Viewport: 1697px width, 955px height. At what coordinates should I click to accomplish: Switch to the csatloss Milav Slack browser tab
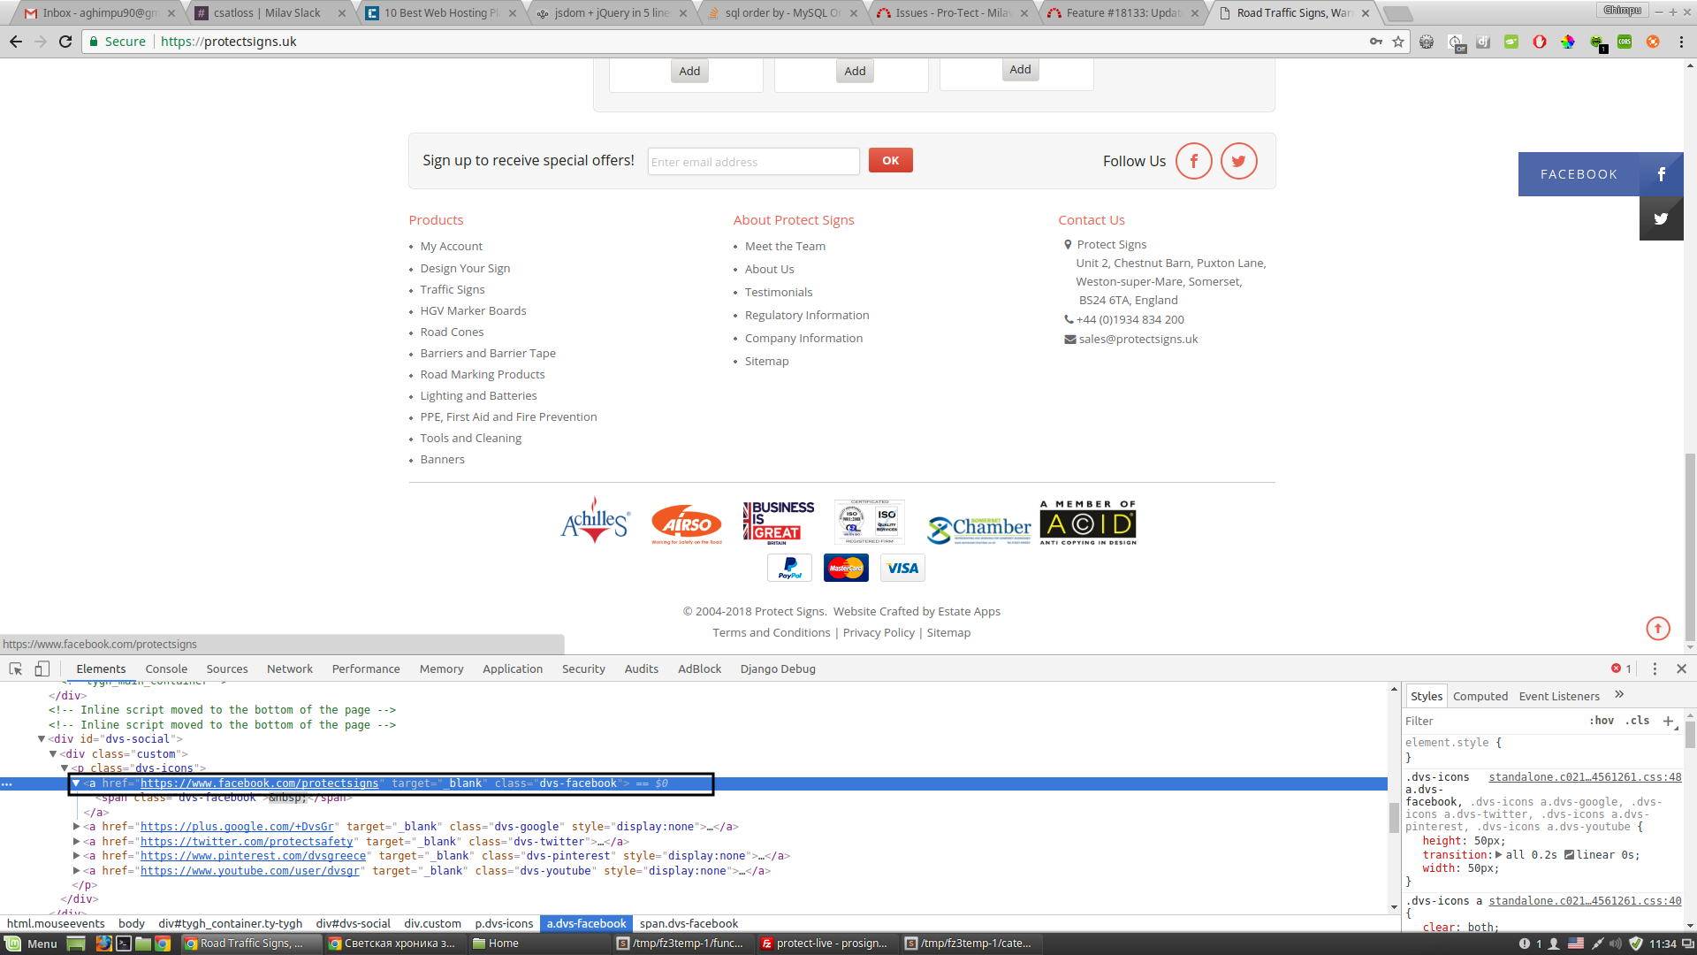(x=269, y=13)
